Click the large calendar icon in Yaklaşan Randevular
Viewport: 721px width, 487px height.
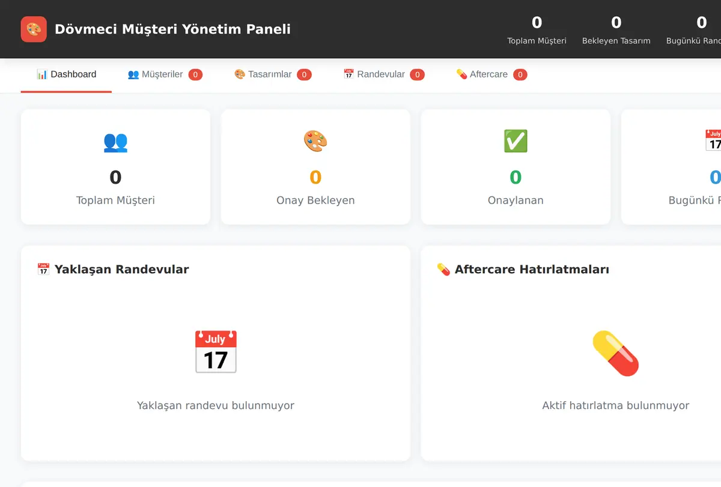pos(216,352)
